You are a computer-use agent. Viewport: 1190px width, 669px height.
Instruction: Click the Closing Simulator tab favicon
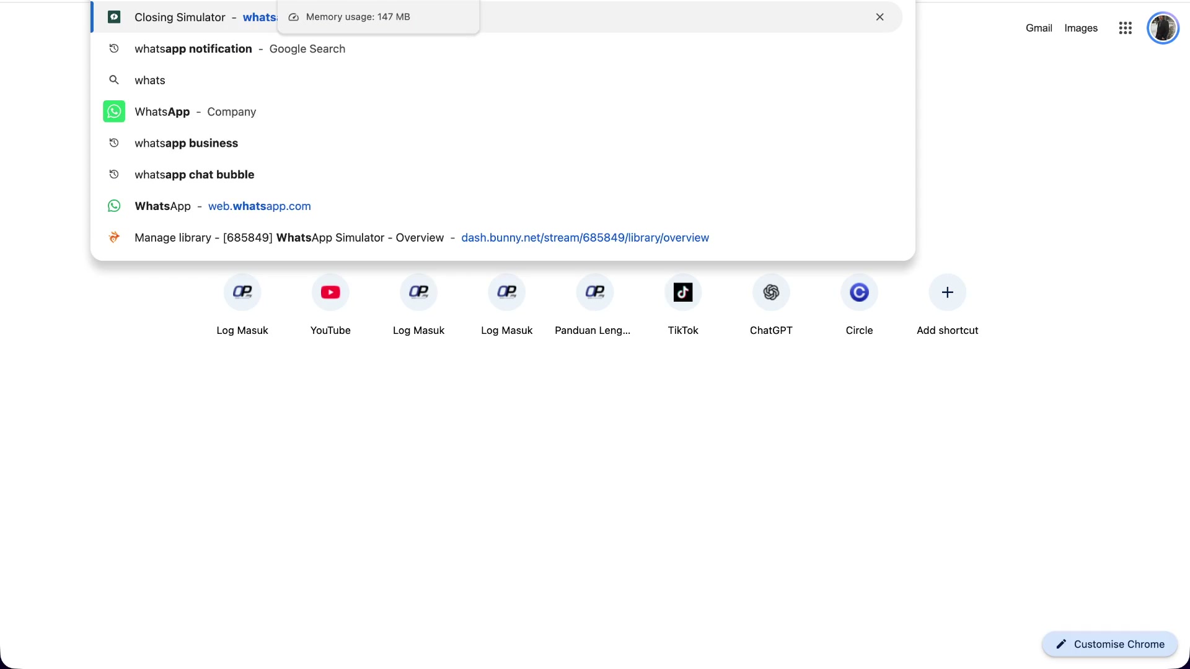(x=114, y=17)
